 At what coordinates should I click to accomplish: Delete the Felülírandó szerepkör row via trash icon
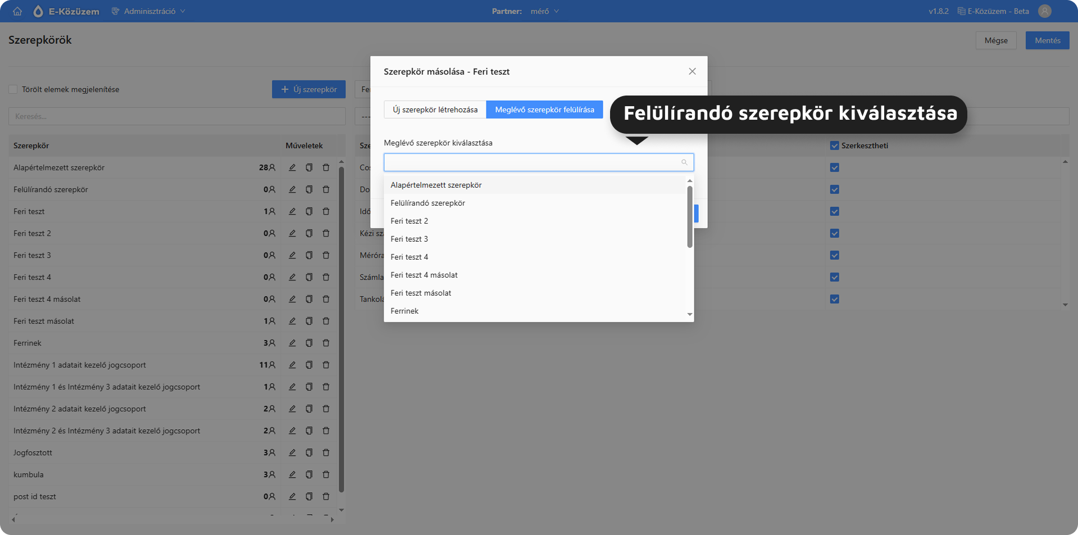tap(326, 189)
